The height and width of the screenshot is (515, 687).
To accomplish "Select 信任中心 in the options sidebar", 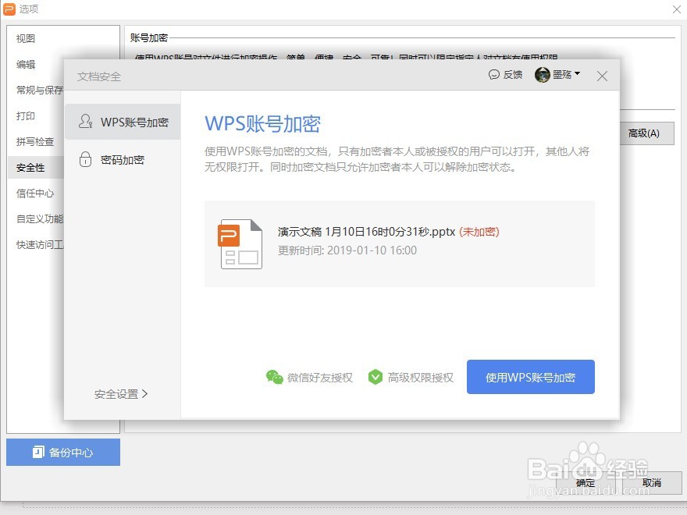I will pyautogui.click(x=35, y=194).
